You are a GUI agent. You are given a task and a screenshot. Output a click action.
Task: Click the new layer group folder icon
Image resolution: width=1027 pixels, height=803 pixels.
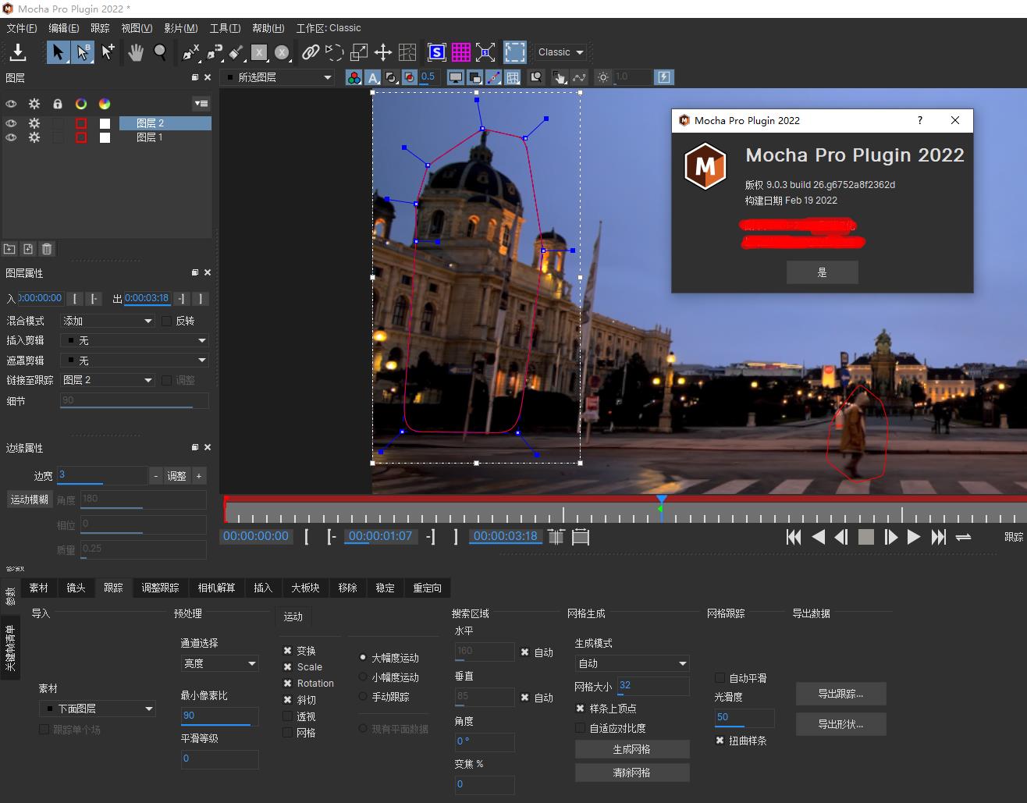coord(9,249)
